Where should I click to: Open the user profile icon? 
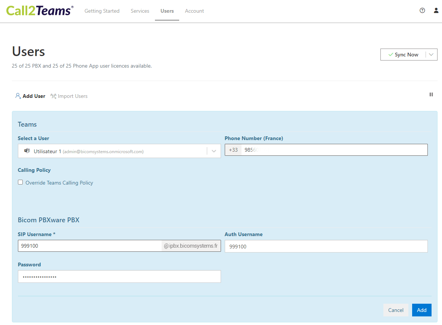[x=436, y=10]
